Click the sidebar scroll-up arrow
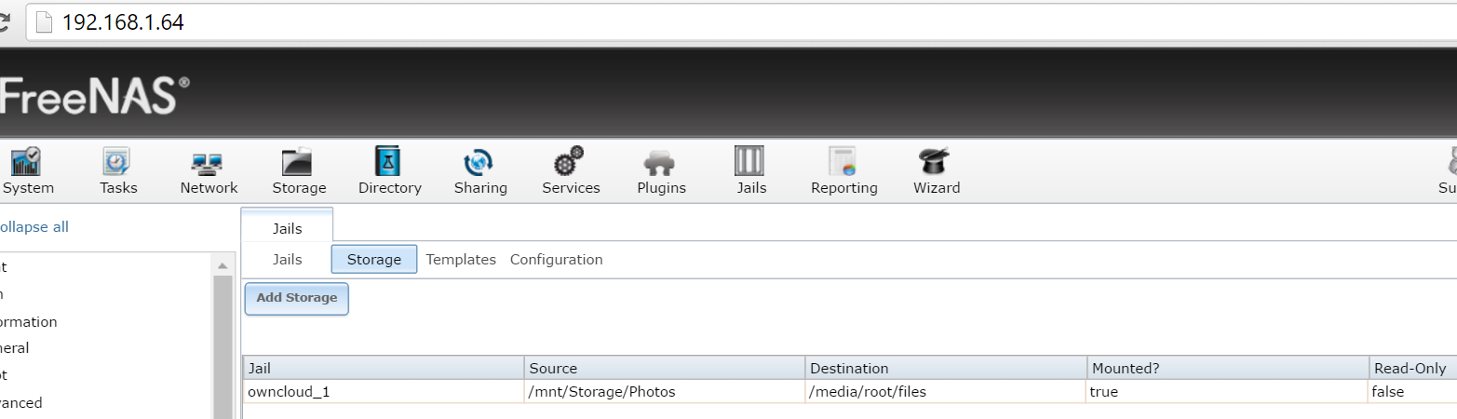Viewport: 1457px width, 419px height. click(x=222, y=265)
